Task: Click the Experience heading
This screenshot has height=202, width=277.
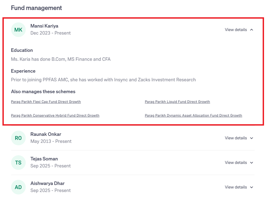Action: point(23,71)
